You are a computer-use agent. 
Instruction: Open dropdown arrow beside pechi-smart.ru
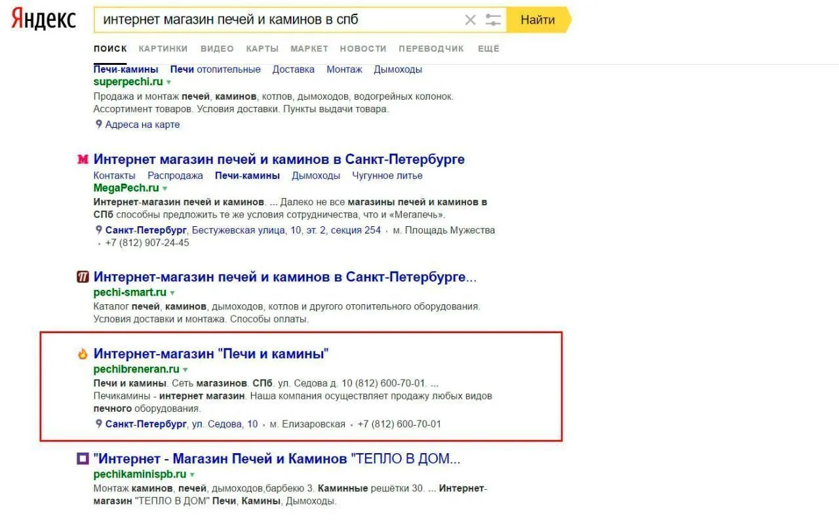172,293
